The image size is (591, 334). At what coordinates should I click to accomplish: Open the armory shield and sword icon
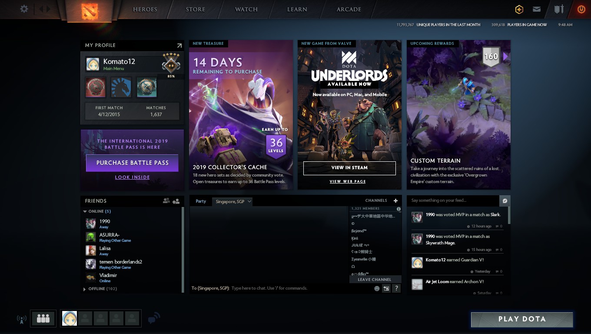(x=558, y=9)
